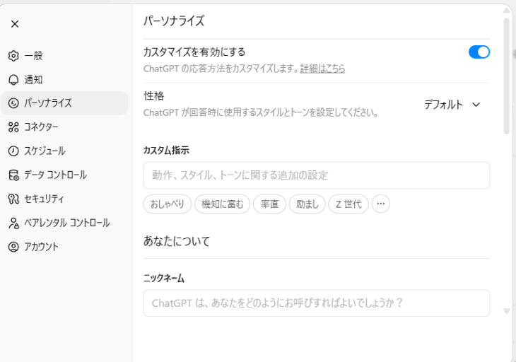
Task: Focus the ニックネーム input field
Action: click(316, 303)
